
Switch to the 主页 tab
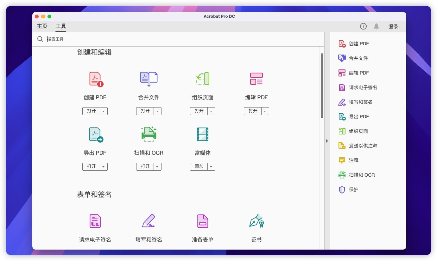coord(42,26)
